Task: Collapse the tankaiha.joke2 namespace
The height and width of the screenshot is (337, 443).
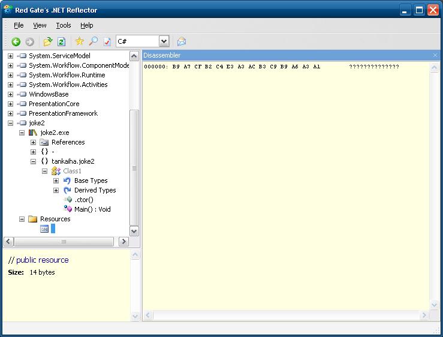Action: point(34,162)
